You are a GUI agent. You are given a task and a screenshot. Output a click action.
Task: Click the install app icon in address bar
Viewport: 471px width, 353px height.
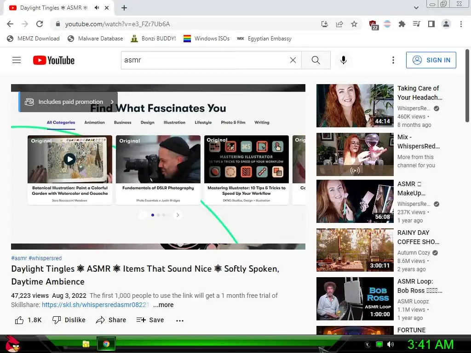point(324,24)
